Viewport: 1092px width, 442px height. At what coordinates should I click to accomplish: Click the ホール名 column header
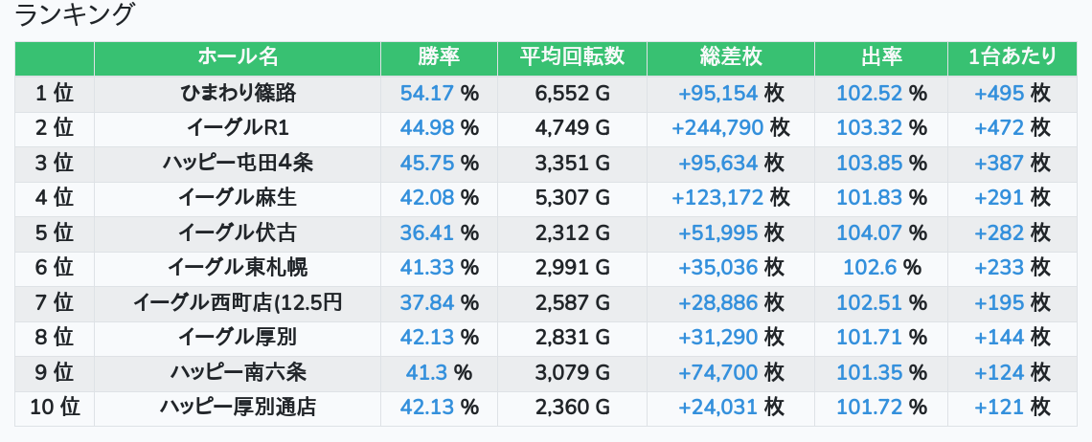[x=238, y=57]
